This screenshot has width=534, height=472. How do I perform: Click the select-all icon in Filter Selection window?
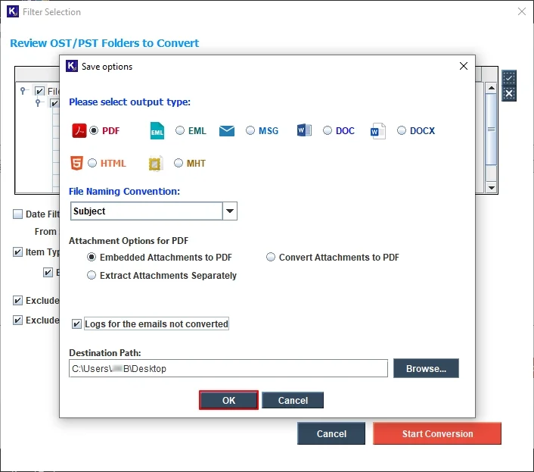pos(509,78)
